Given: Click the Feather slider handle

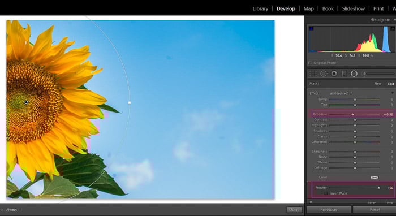Looking at the screenshot, I should 378,188.
